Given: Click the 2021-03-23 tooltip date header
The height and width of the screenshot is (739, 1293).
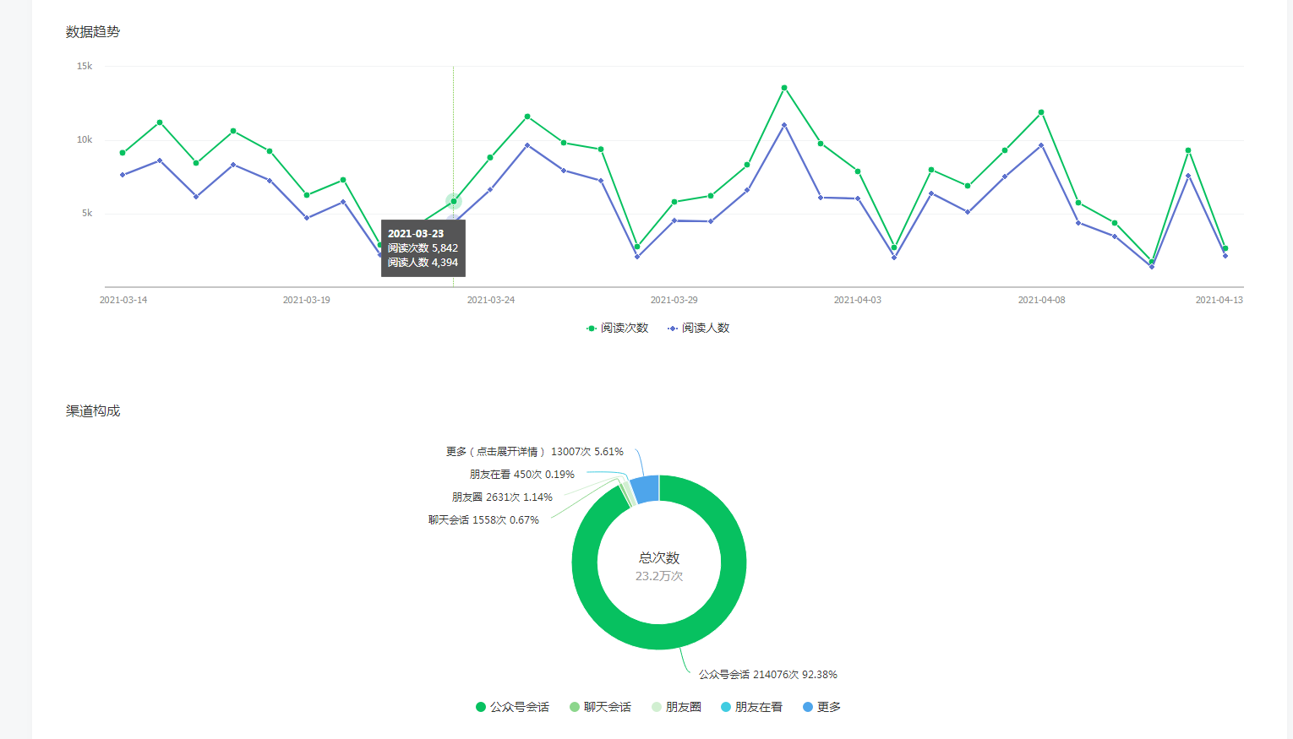Looking at the screenshot, I should coord(416,234).
